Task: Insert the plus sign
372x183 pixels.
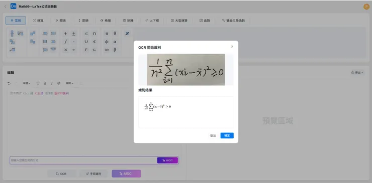Action: point(66,34)
